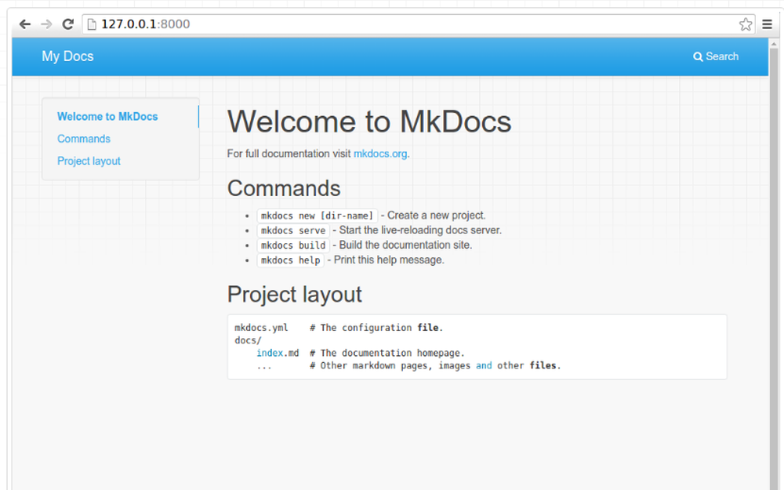Click the scrollbar up arrow
784x490 pixels.
pos(774,44)
